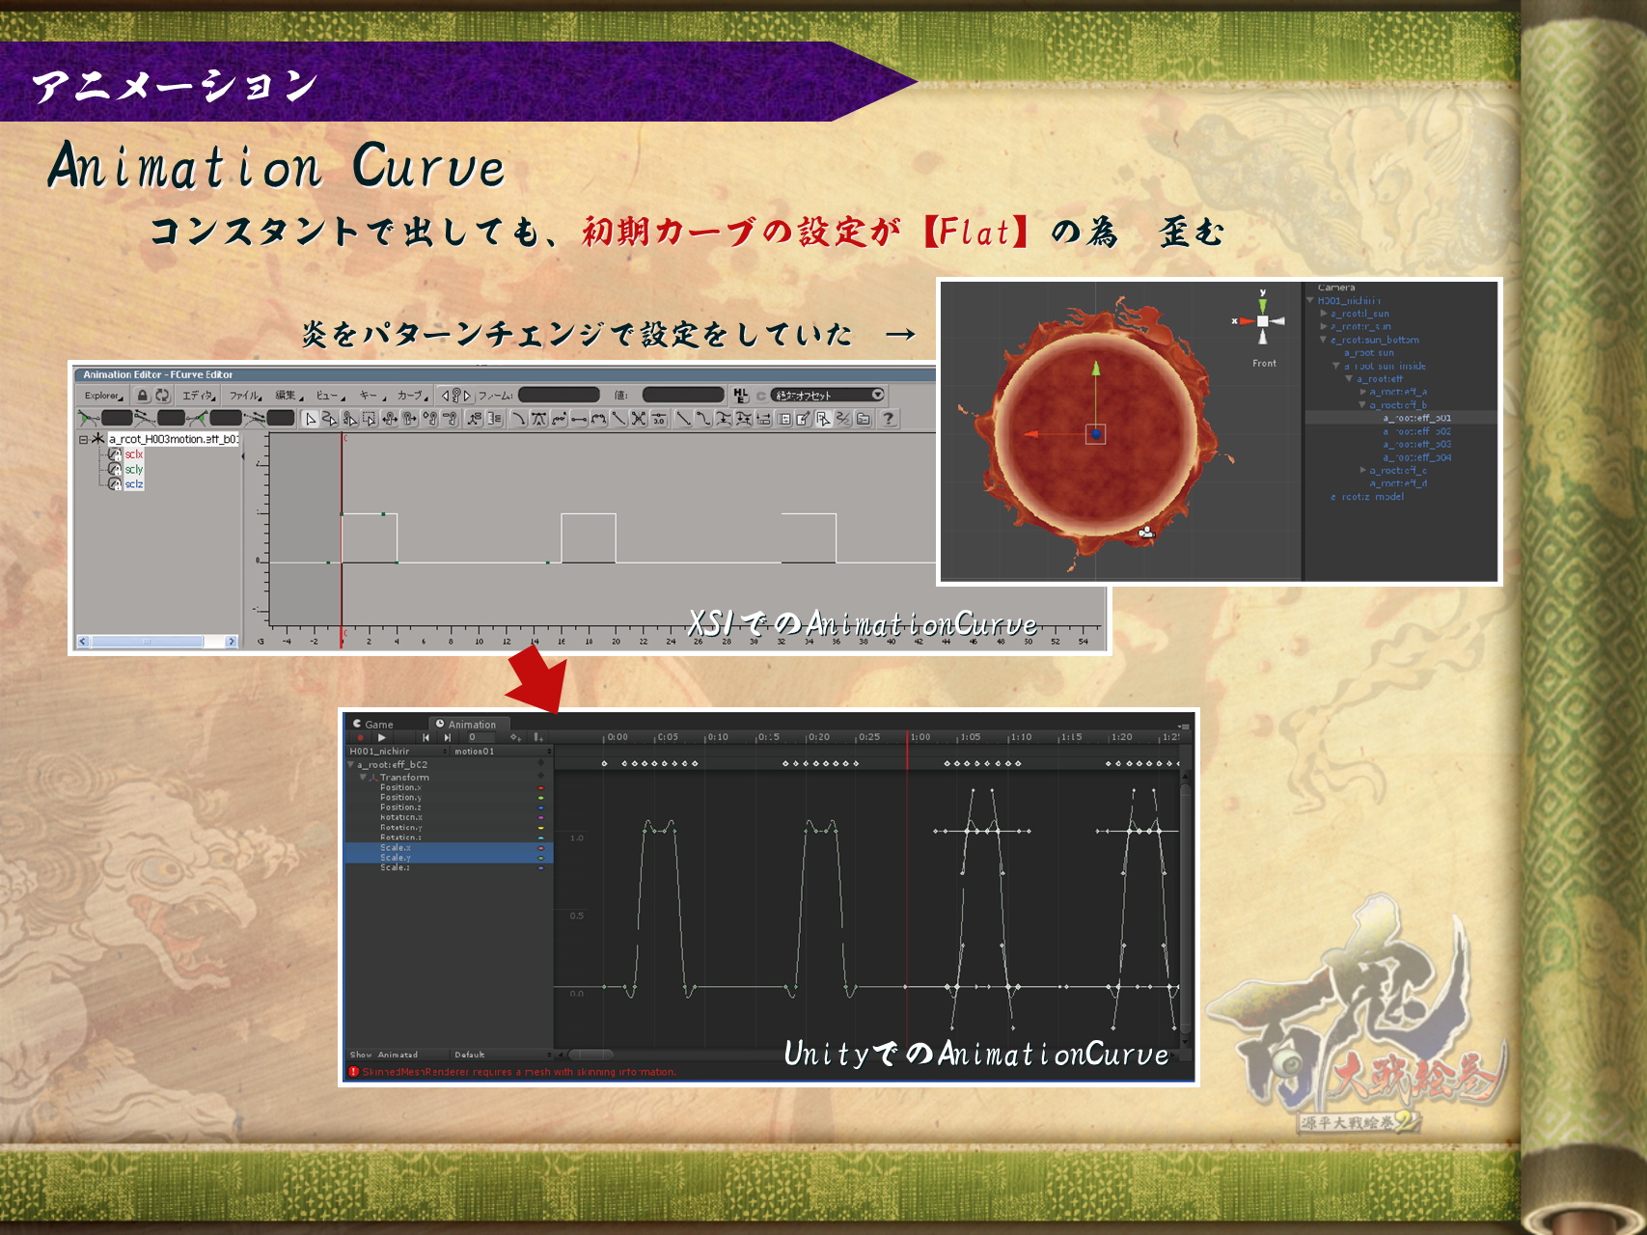Expand the a_root:l_sun hierarchy node

pyautogui.click(x=1324, y=314)
